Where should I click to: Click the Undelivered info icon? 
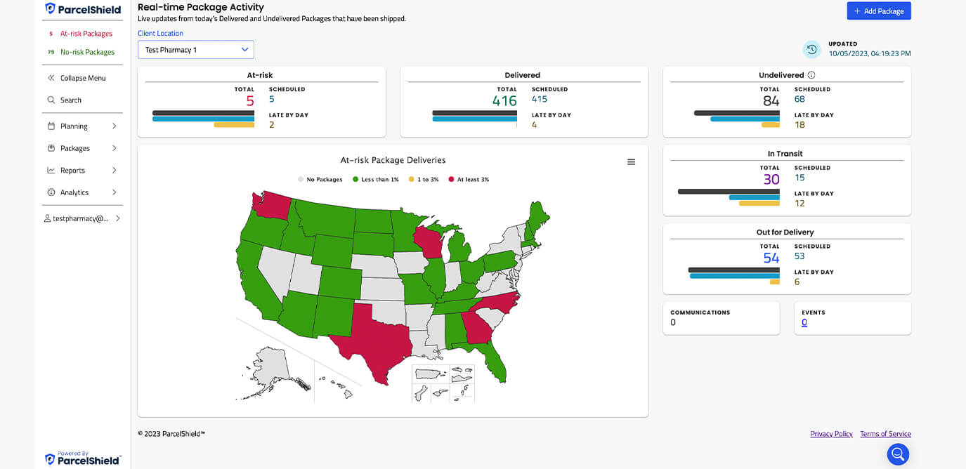tap(811, 75)
